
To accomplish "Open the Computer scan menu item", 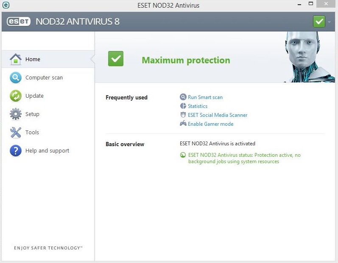I will (44, 78).
